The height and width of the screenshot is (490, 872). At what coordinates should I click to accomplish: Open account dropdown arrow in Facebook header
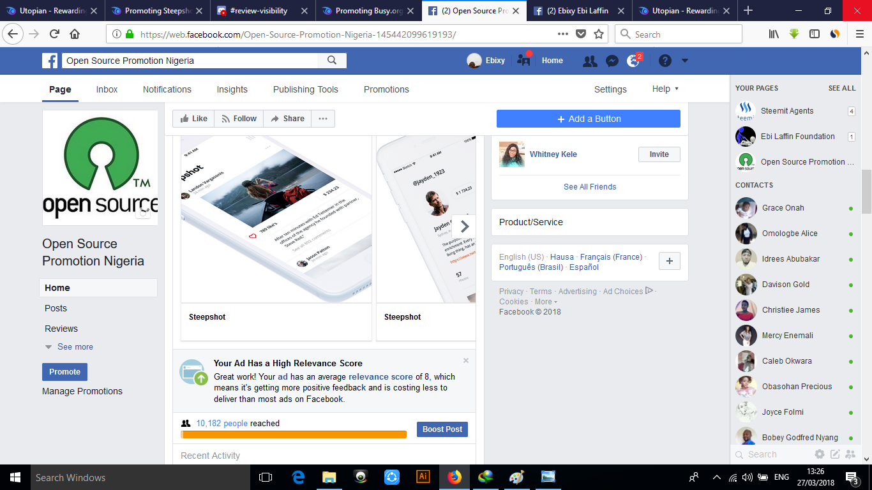(x=685, y=61)
